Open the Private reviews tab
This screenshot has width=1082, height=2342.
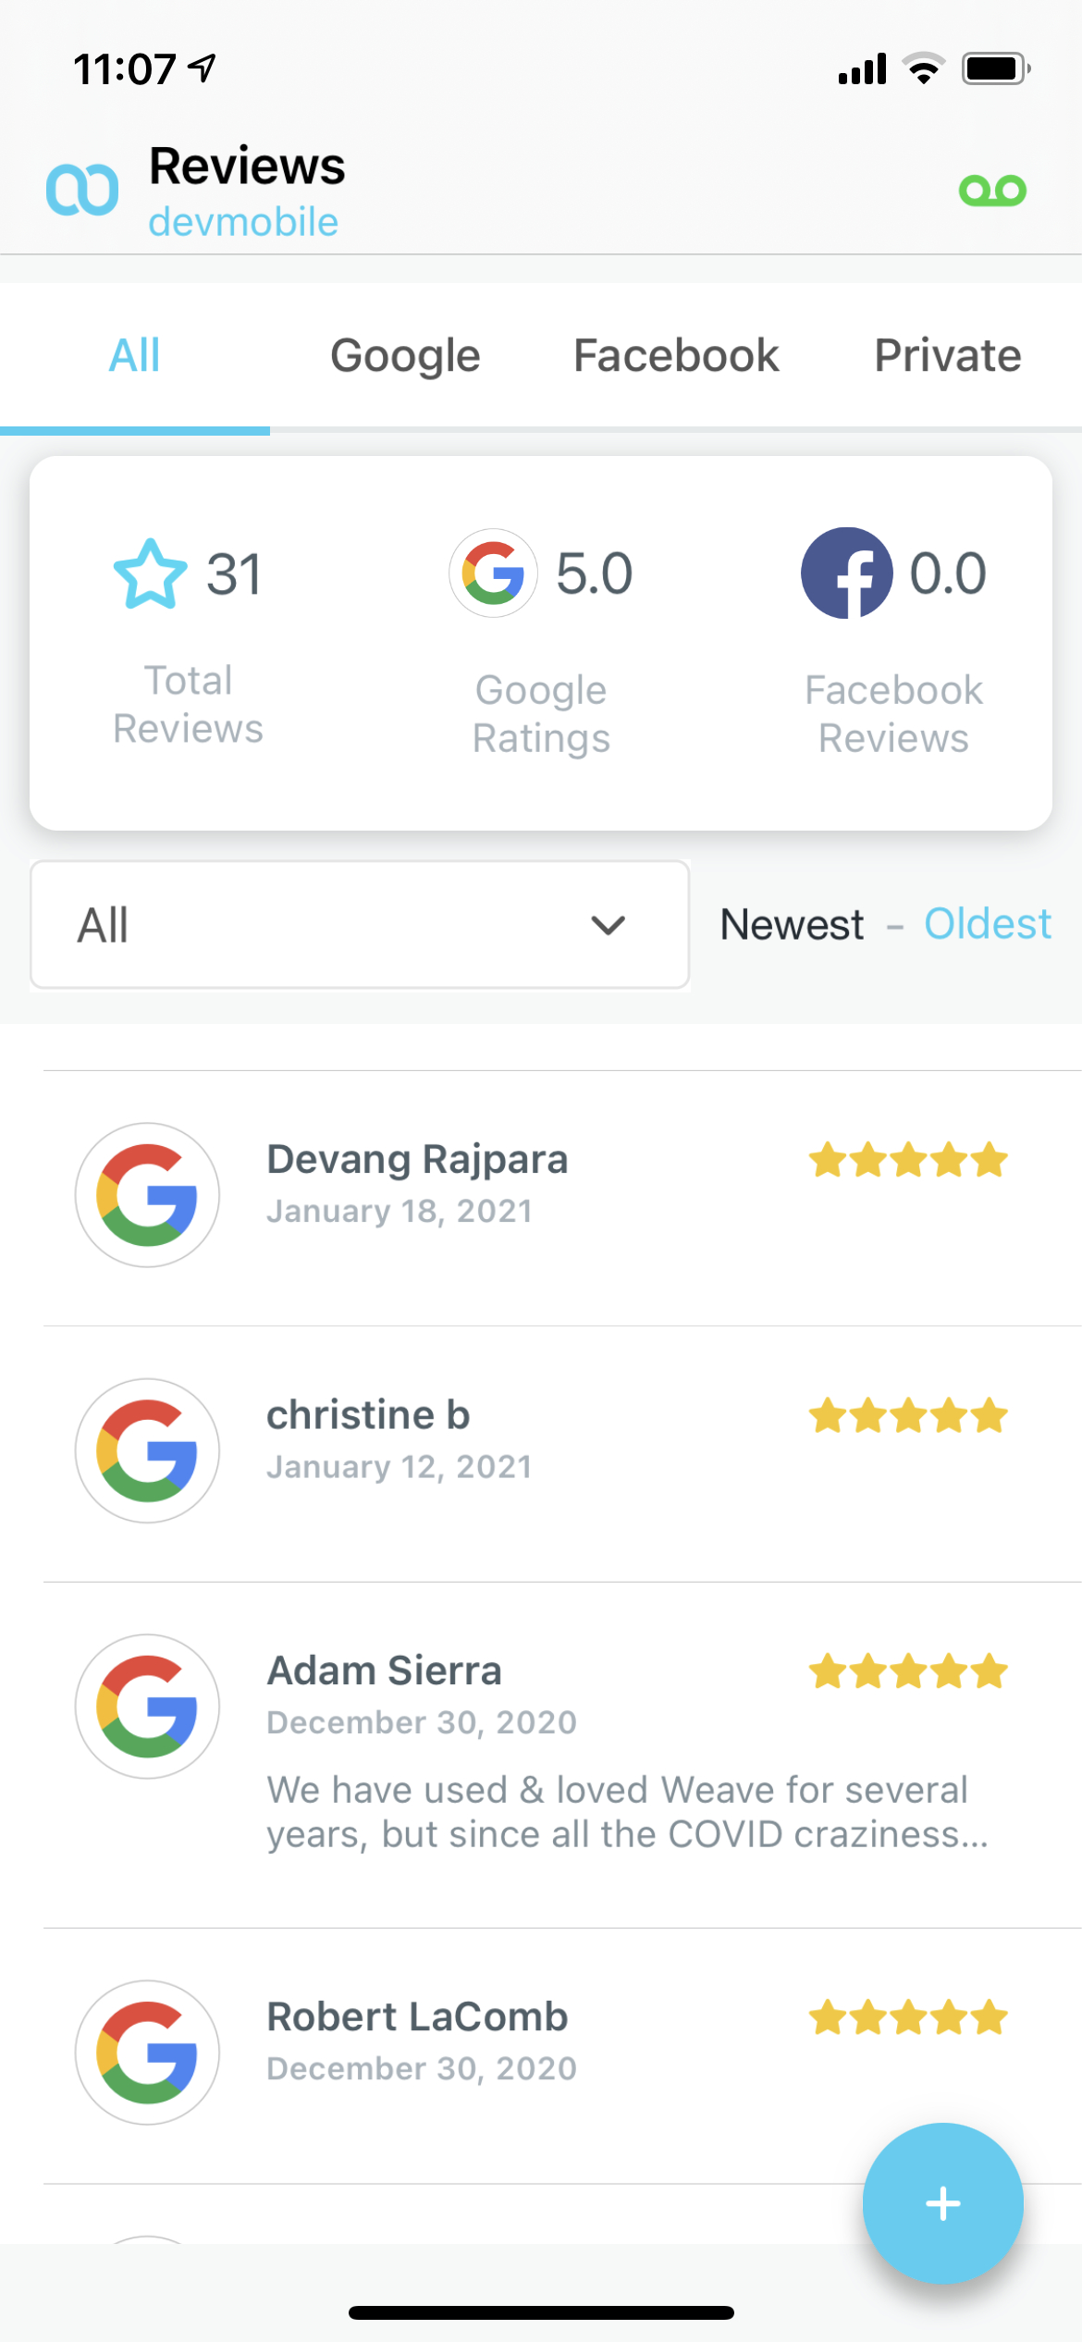pos(948,356)
